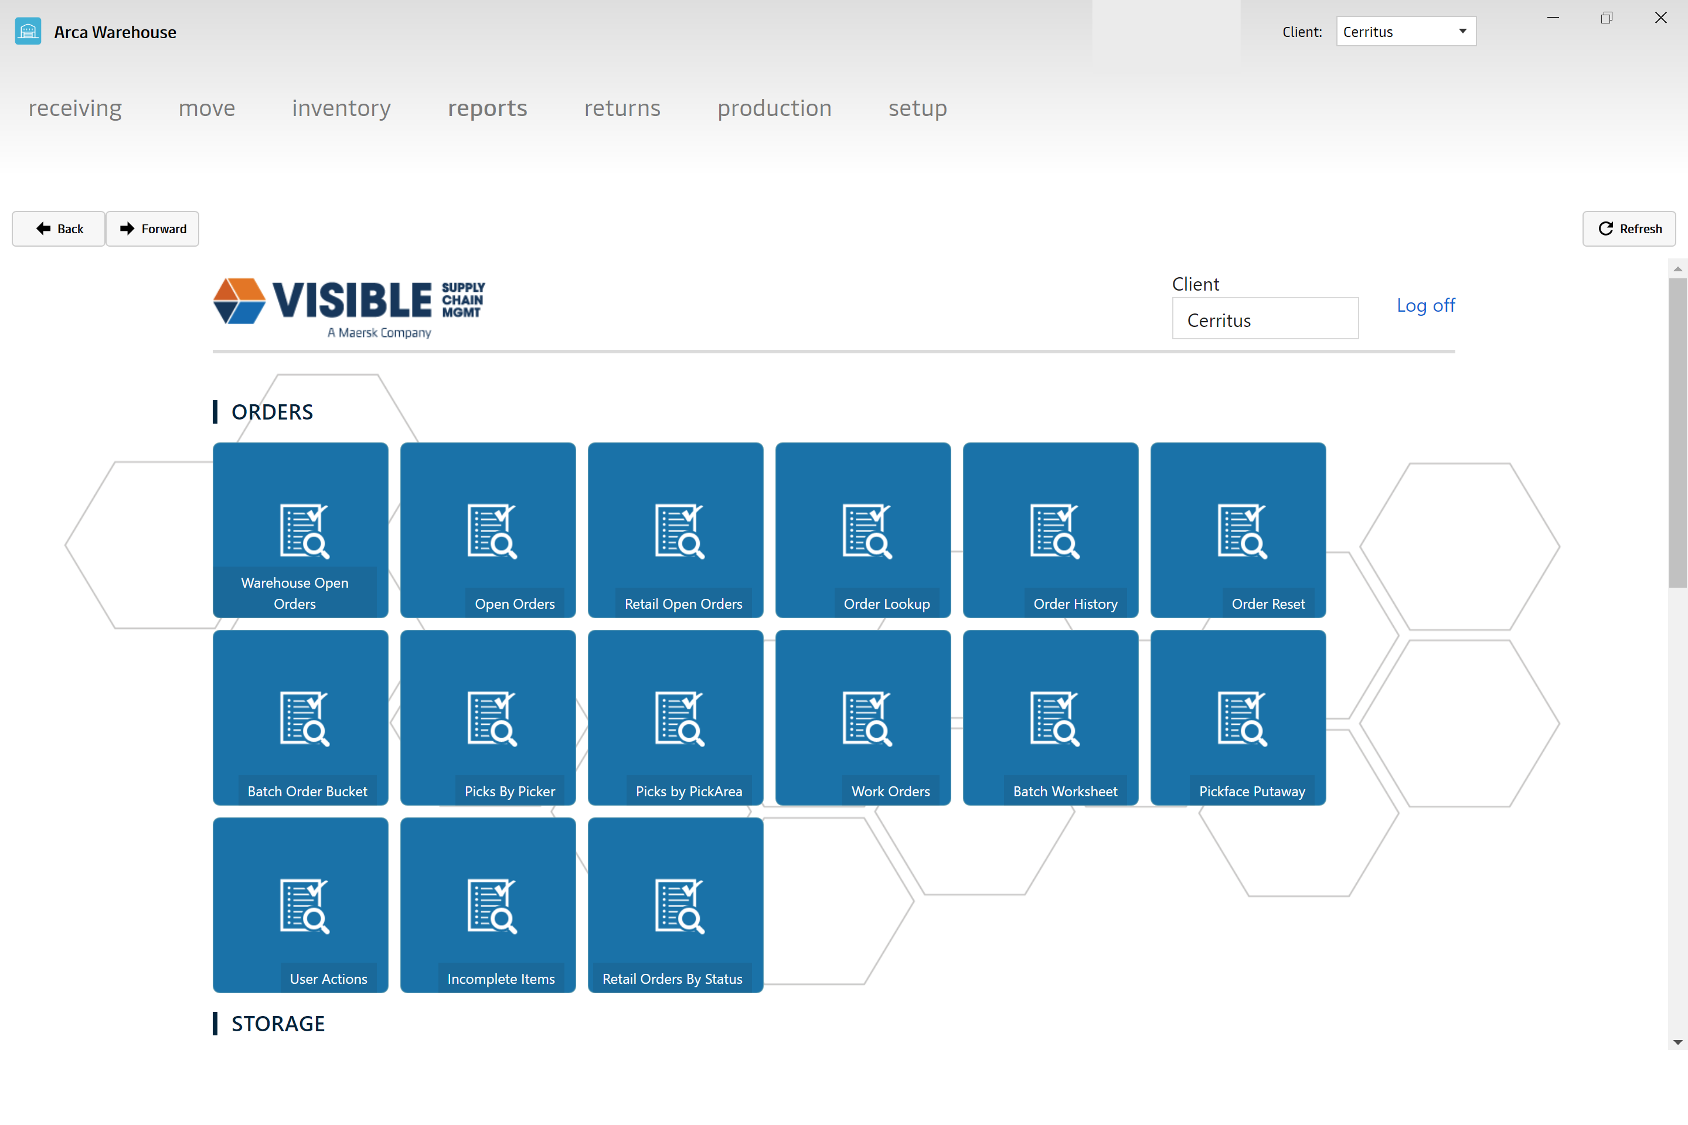Open Warehouse Open Orders module
The image size is (1688, 1125).
300,529
